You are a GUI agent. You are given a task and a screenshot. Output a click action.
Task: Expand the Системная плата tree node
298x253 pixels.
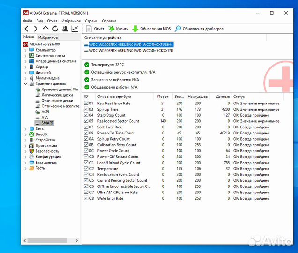[x=25, y=56]
